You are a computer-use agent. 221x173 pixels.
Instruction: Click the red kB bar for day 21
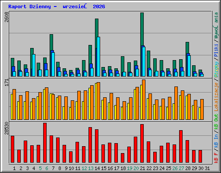click(x=142, y=144)
